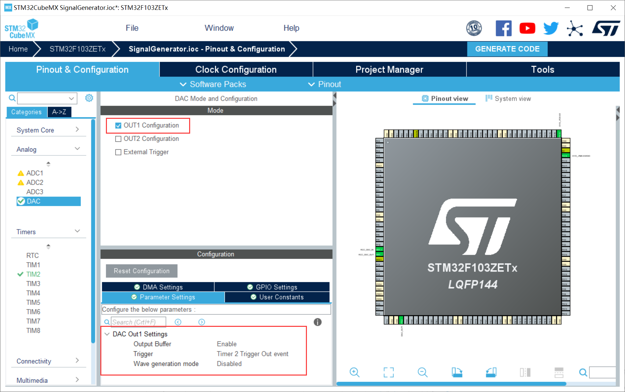625x392 pixels.
Task: Switch to the Clock Configuration tab
Action: point(236,69)
